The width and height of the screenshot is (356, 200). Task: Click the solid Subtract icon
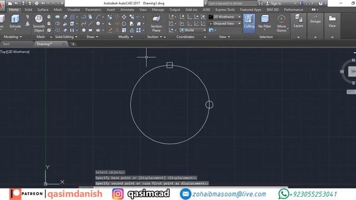(x=57, y=23)
